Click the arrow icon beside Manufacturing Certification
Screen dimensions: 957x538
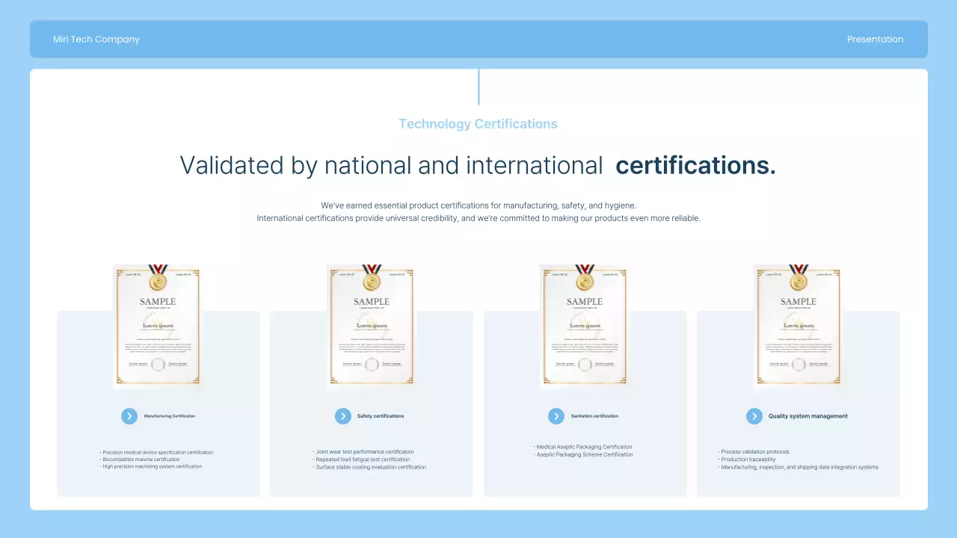click(129, 416)
